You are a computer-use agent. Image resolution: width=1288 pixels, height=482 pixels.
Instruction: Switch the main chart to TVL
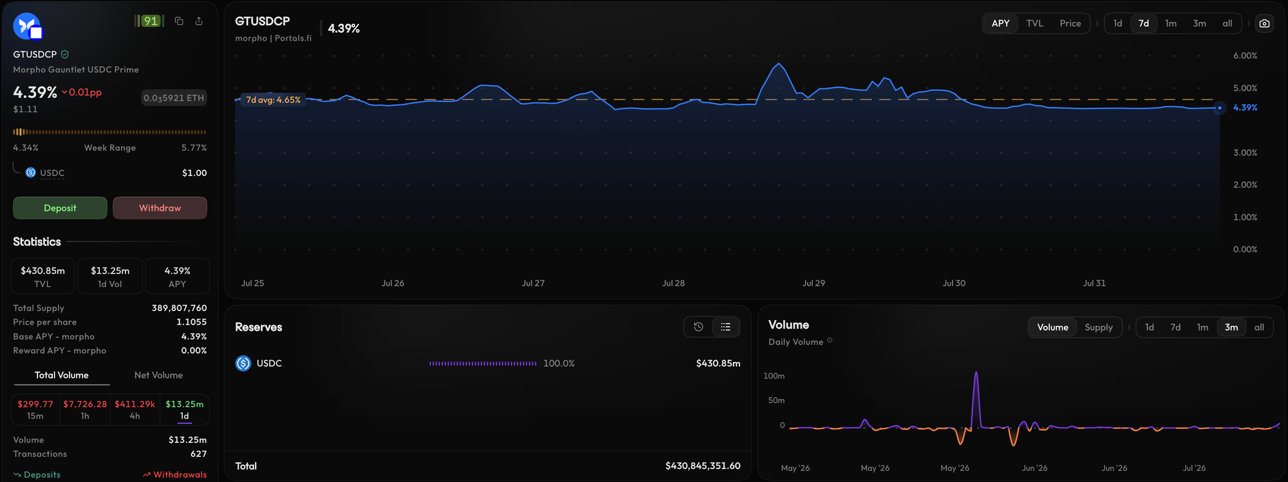pos(1034,23)
